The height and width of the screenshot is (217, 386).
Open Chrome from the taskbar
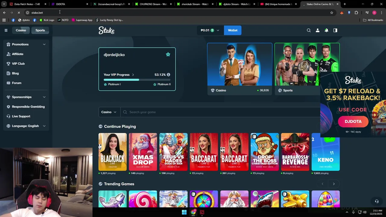coord(193,212)
